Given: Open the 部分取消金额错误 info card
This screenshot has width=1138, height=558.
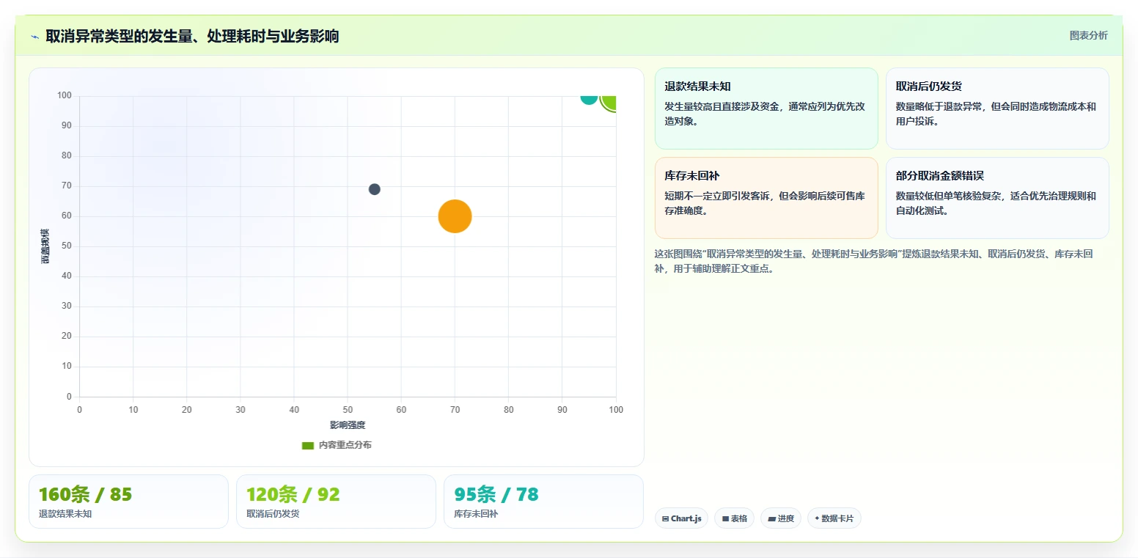Looking at the screenshot, I should coord(997,198).
